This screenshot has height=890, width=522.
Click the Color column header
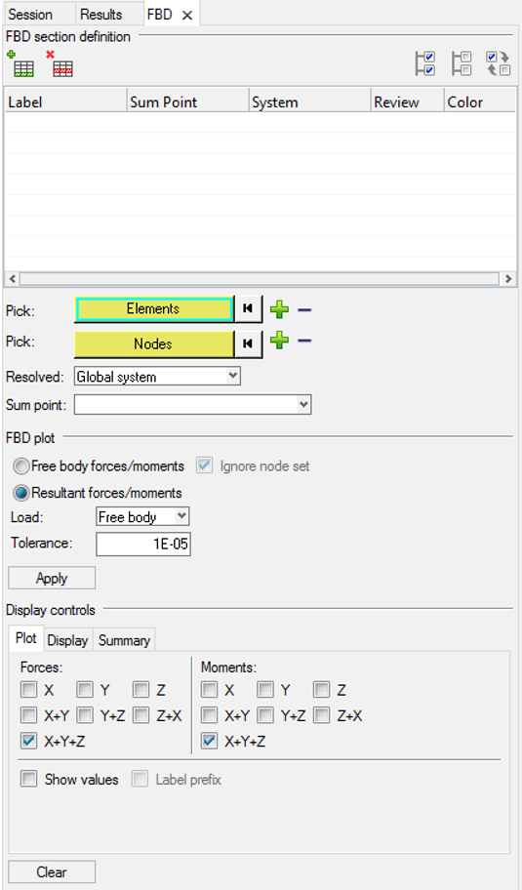[x=479, y=102]
